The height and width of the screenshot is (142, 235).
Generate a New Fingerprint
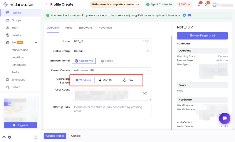(202, 36)
